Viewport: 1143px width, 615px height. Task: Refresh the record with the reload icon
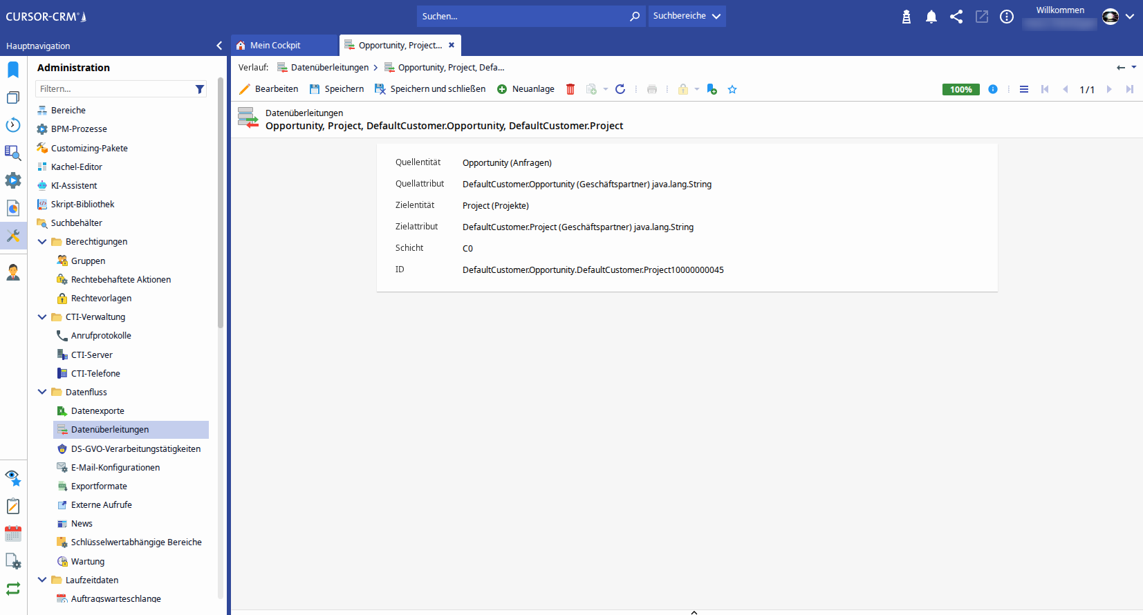620,89
